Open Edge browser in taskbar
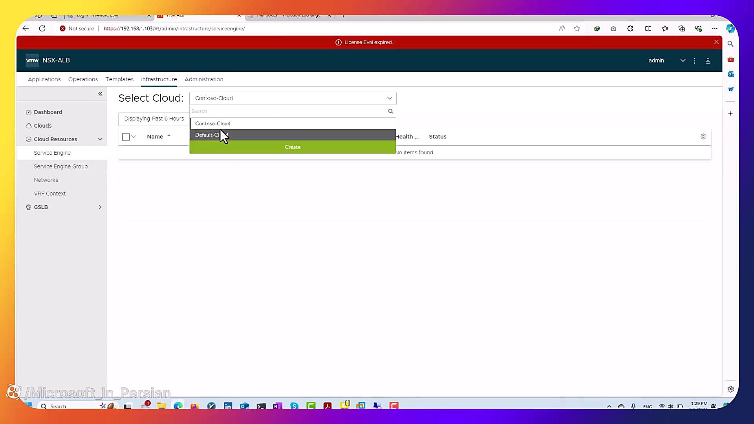 178,406
